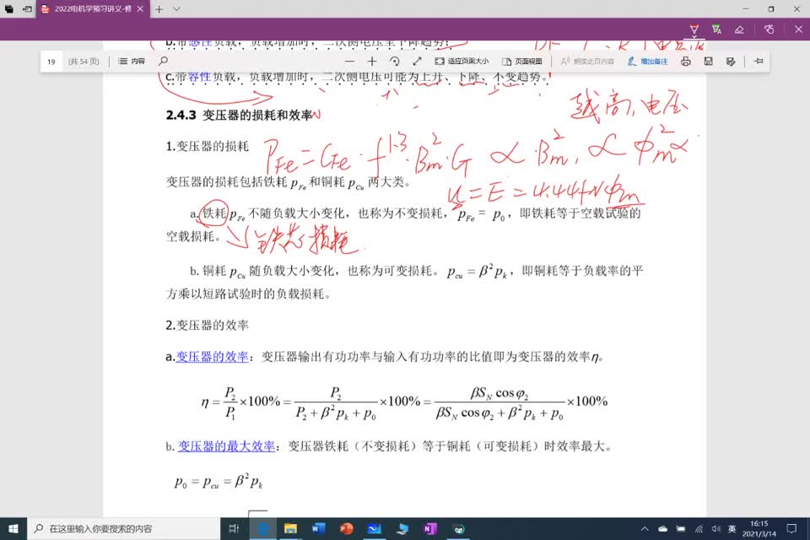Set these tabs aside
The height and width of the screenshot is (540, 810).
pos(27,8)
